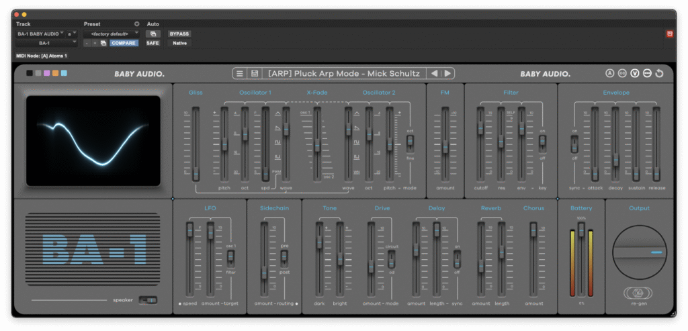Select the orange color theme swatch
The image size is (688, 331).
pyautogui.click(x=55, y=73)
